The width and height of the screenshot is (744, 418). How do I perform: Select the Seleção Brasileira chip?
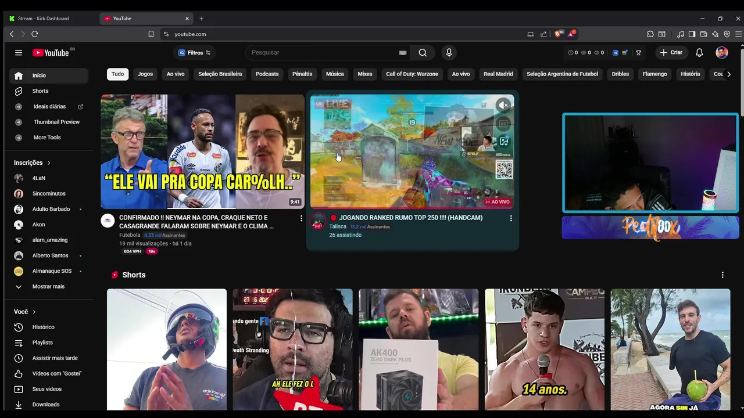(220, 74)
